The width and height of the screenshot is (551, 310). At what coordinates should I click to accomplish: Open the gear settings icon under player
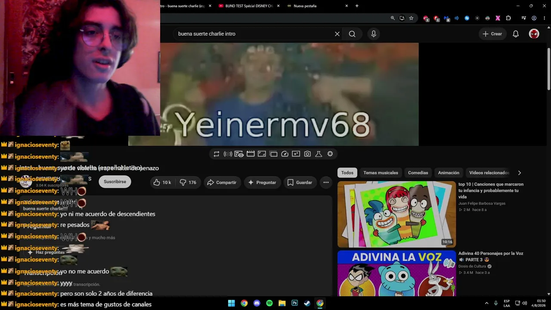330,154
